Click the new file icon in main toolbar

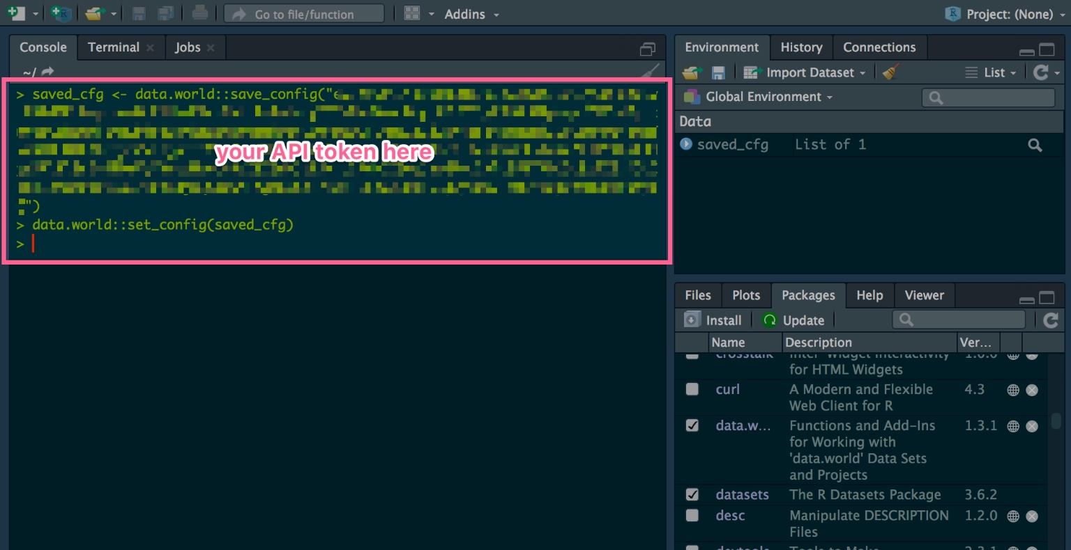[15, 13]
